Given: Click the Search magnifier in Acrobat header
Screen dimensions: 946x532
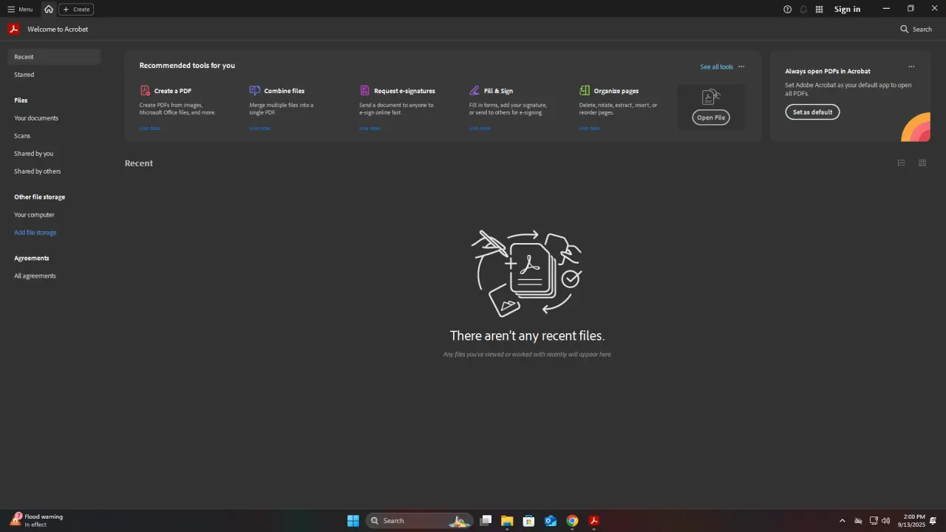Looking at the screenshot, I should click(905, 29).
